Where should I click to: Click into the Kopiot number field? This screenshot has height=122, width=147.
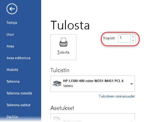click(x=124, y=38)
